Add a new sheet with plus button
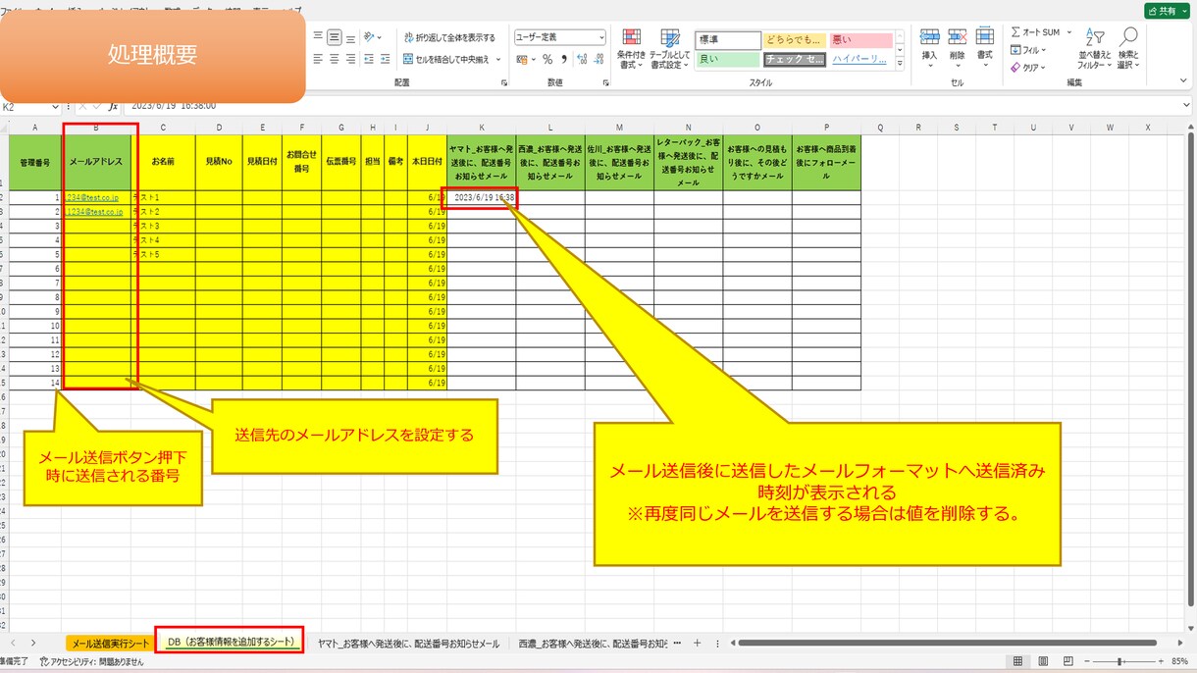1197x673 pixels. pyautogui.click(x=697, y=644)
